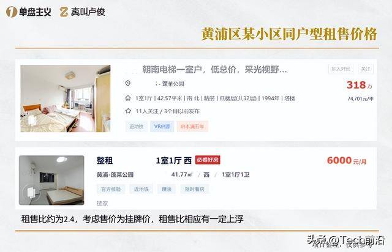Screen dimensions: 392x252
Task: Click the star followers icon
Action: point(128,111)
